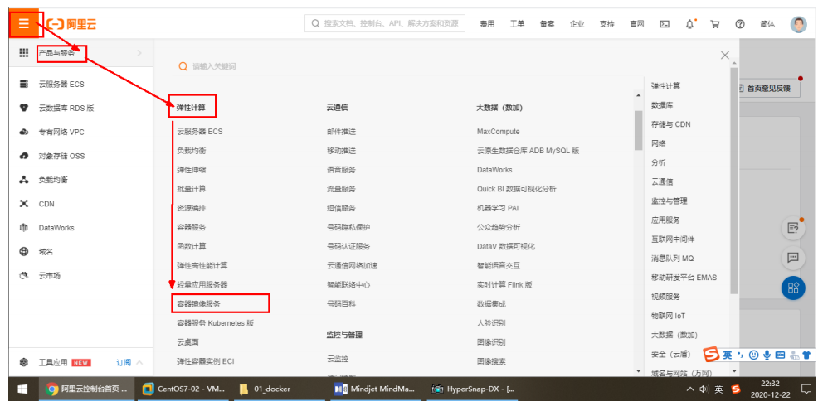
Task: Click the 对象存储 OSS sidebar icon
Action: 23,157
